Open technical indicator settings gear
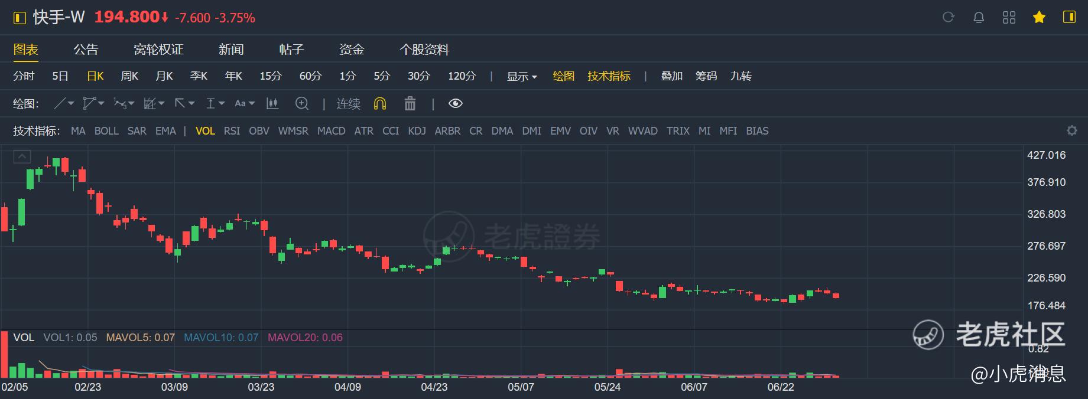The image size is (1088, 399). click(x=1071, y=130)
